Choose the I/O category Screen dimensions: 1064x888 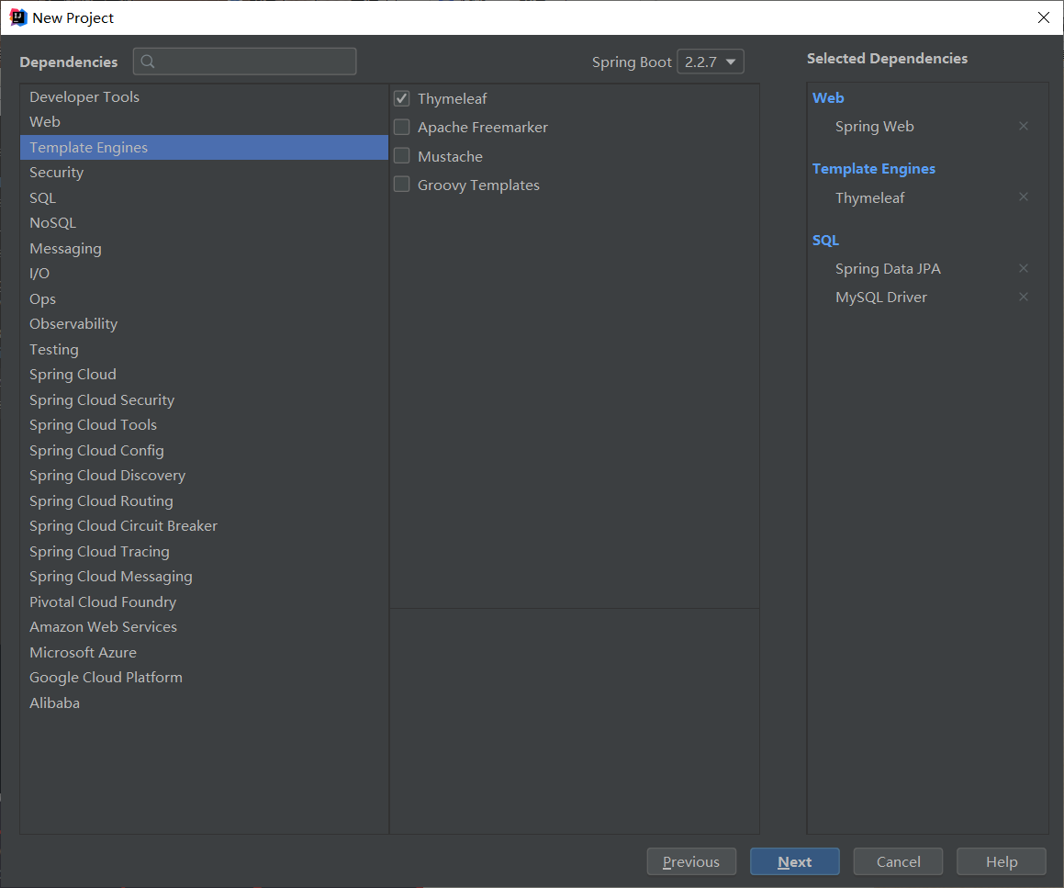[204, 274]
